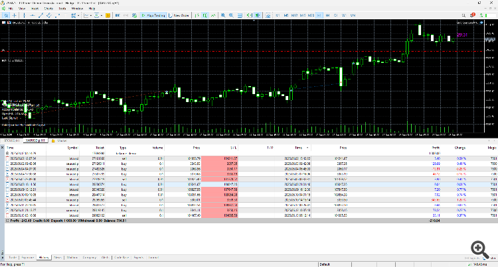The image size is (498, 267).
Task: Click the connection signal indicator icon
Action: tap(481, 15)
